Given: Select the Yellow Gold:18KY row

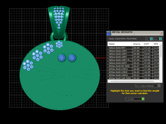Looking at the screenshot, I should [133, 57].
